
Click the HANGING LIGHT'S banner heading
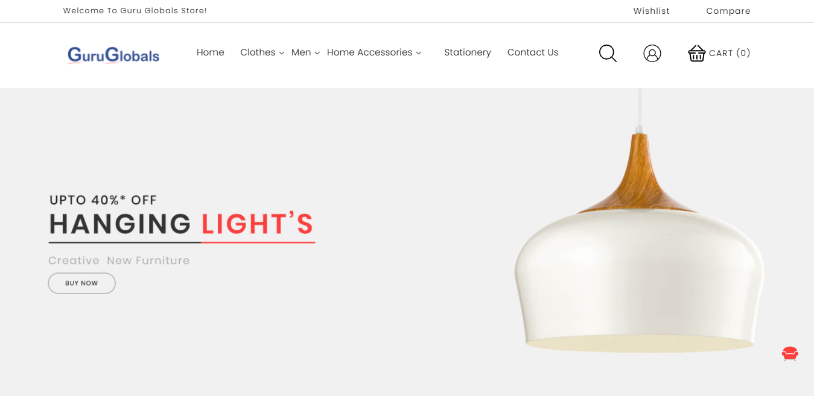pyautogui.click(x=182, y=224)
